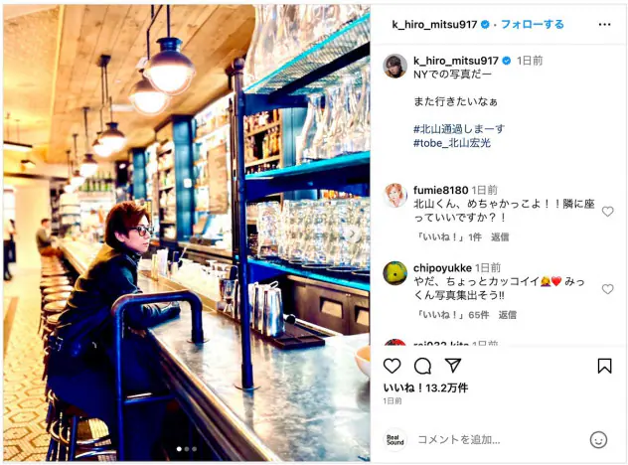Open hashtag #tobe_北山宏光
Image resolution: width=628 pixels, height=465 pixels.
coord(452,143)
